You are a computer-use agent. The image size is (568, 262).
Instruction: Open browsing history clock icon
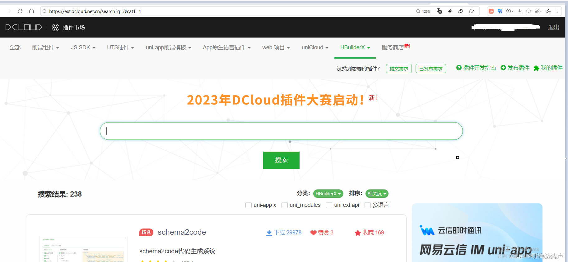point(509,11)
